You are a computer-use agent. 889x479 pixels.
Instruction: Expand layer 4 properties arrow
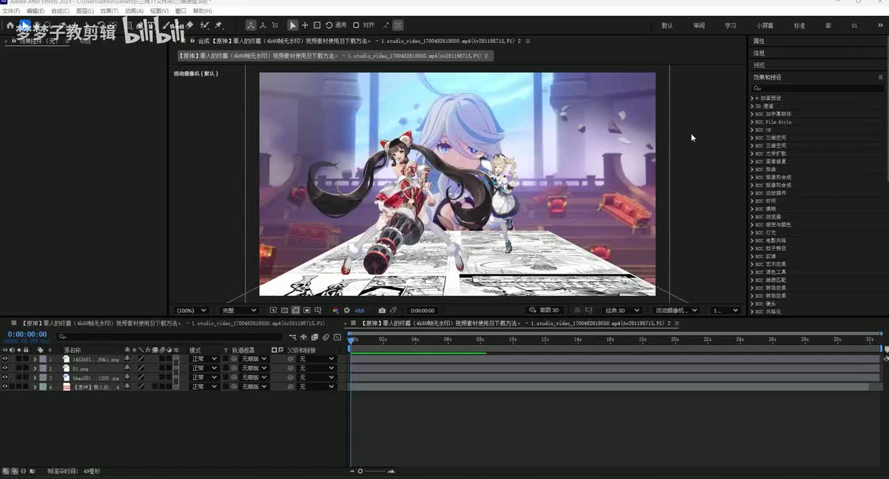[35, 386]
